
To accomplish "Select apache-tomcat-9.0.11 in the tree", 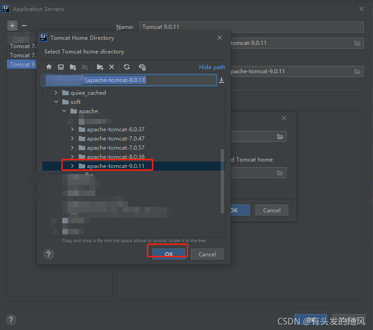I will pyautogui.click(x=134, y=166).
